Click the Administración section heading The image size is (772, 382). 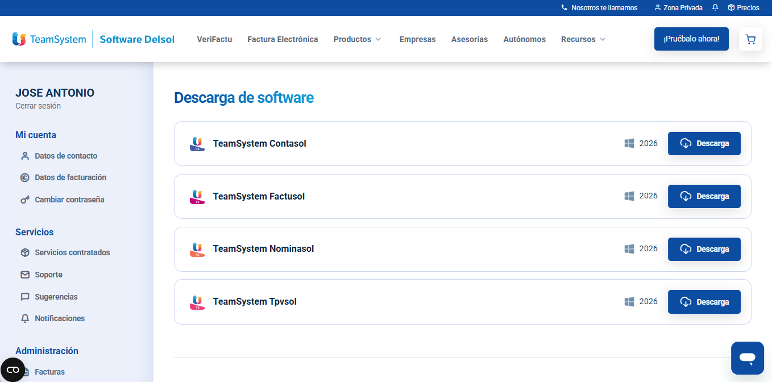click(47, 351)
